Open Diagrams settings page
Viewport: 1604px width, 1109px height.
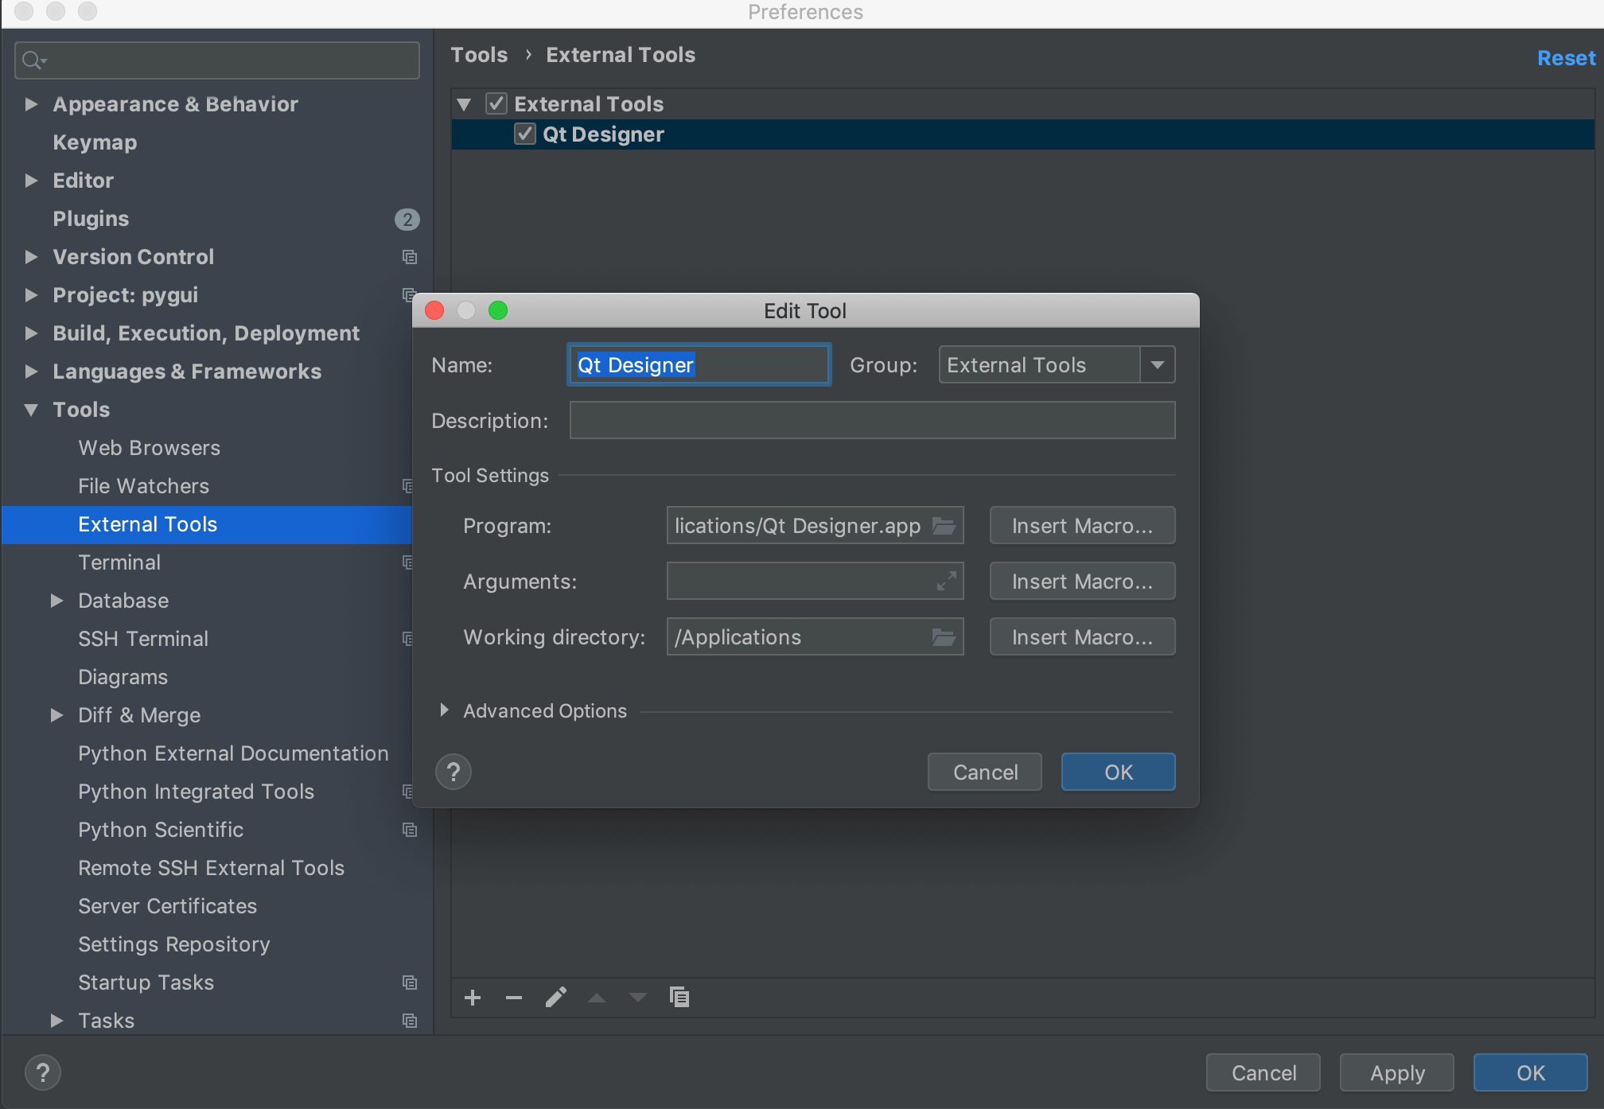(123, 677)
